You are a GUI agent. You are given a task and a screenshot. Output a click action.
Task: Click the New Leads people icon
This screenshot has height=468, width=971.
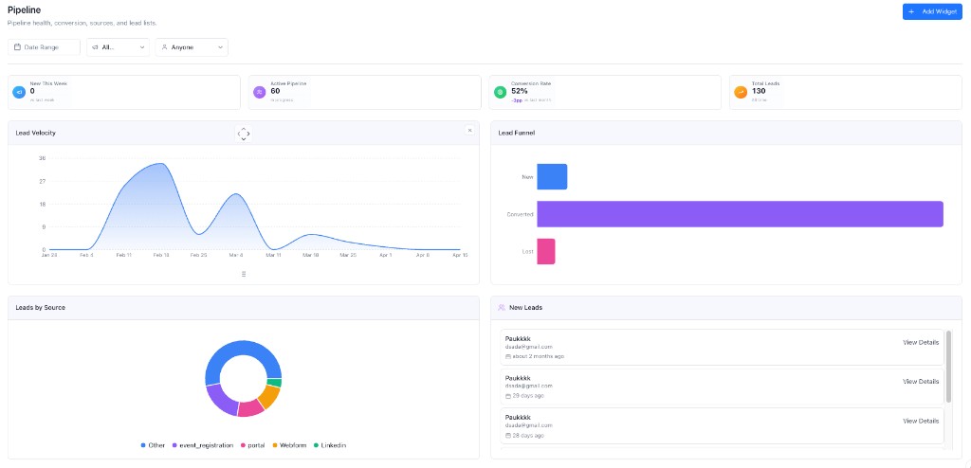(x=502, y=307)
